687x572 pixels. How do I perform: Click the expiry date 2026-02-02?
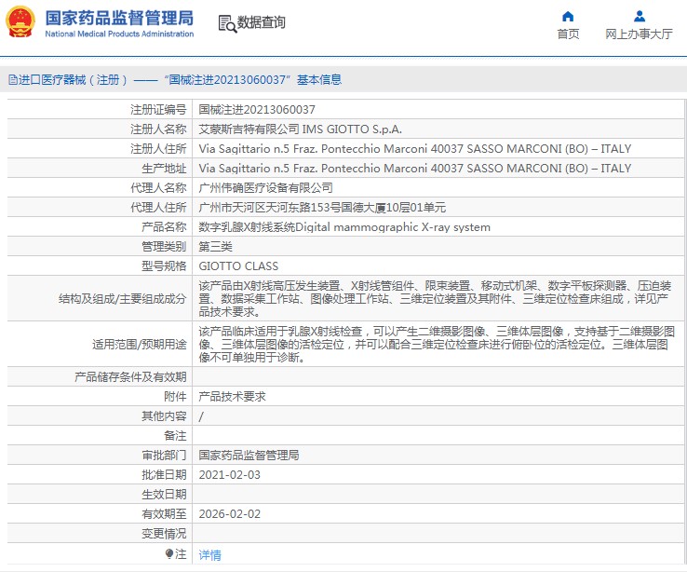(x=230, y=513)
